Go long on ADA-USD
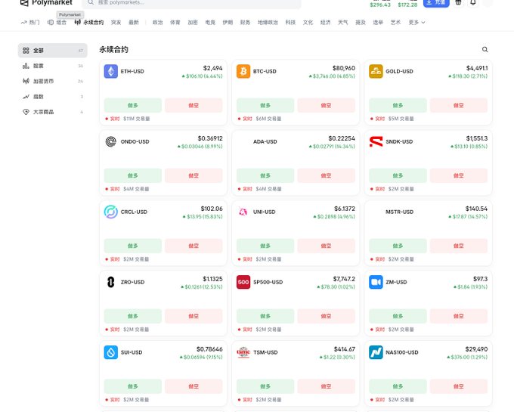514x412 pixels. [x=265, y=175]
